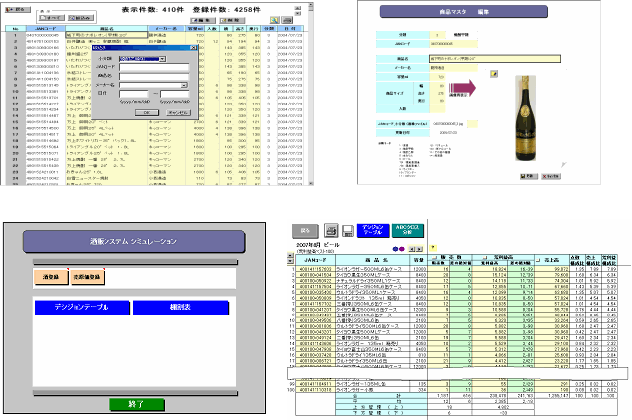
Task: Click the floppy disk save icon
Action: 347,231
